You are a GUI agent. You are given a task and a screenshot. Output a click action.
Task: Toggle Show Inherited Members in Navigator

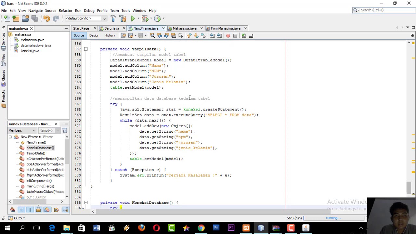(13, 210)
